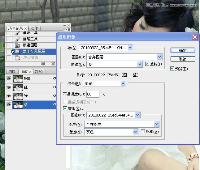
Task: Close the 通道 tab via its small x
Action: point(30,72)
